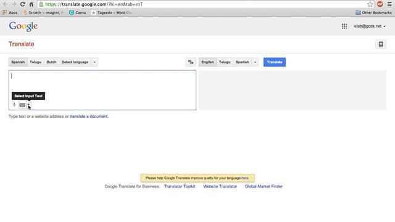Screen dimensions: 395x222
Task: Reload the page with the refresh icon
Action: 23,4
